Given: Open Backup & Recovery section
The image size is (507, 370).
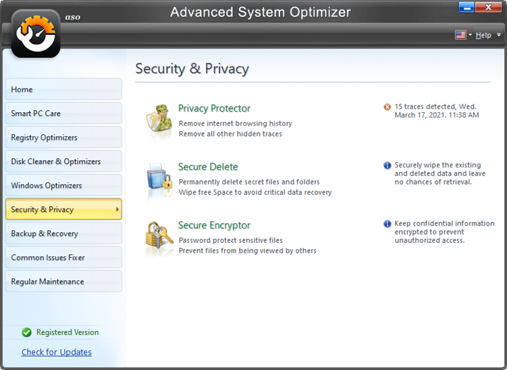Looking at the screenshot, I should (x=64, y=233).
